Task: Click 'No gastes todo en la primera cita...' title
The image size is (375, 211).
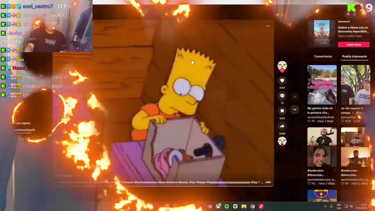Action: pyautogui.click(x=320, y=110)
